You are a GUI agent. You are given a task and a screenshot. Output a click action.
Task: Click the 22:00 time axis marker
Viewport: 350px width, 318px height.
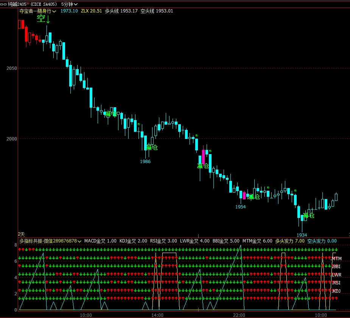coord(239,315)
